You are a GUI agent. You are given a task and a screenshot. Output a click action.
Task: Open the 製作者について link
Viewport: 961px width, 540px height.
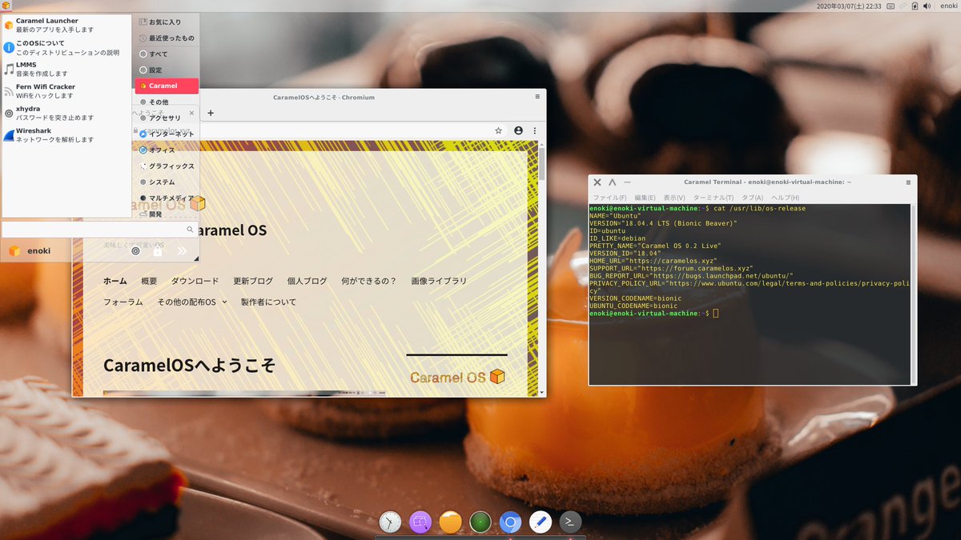click(268, 302)
